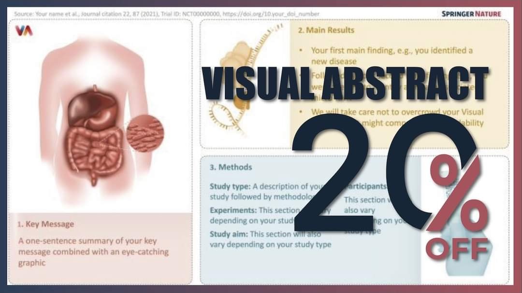Click the 'Experiments:' label
Image resolution: width=522 pixels, height=293 pixels.
(233, 210)
